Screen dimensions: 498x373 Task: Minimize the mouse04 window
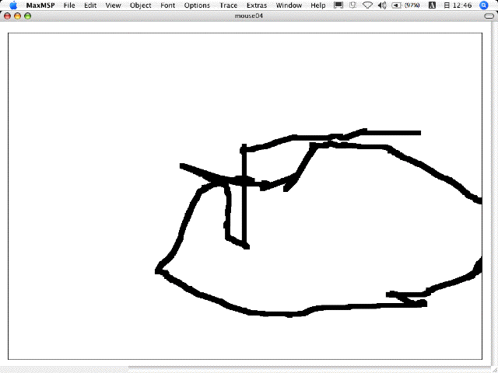(x=17, y=16)
